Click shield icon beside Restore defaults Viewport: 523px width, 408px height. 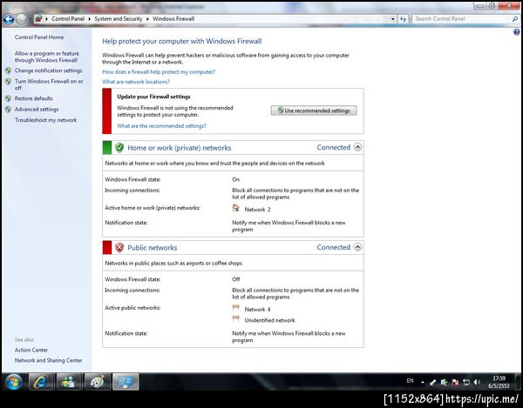[x=9, y=98]
